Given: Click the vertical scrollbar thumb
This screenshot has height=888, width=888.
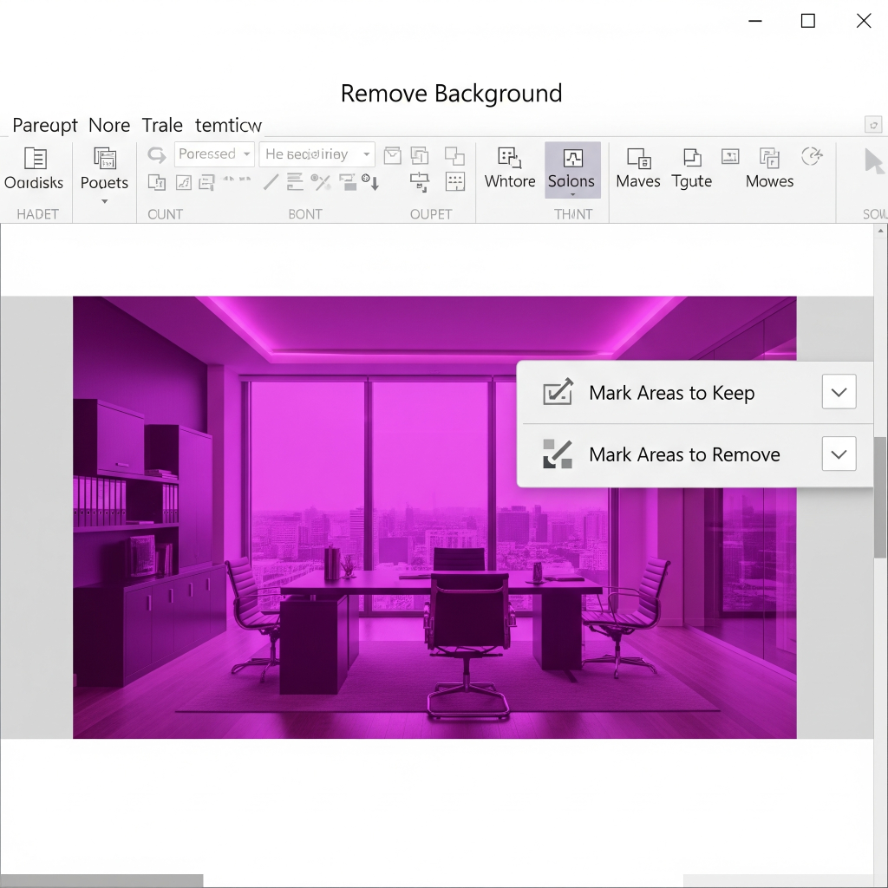Looking at the screenshot, I should [x=880, y=498].
